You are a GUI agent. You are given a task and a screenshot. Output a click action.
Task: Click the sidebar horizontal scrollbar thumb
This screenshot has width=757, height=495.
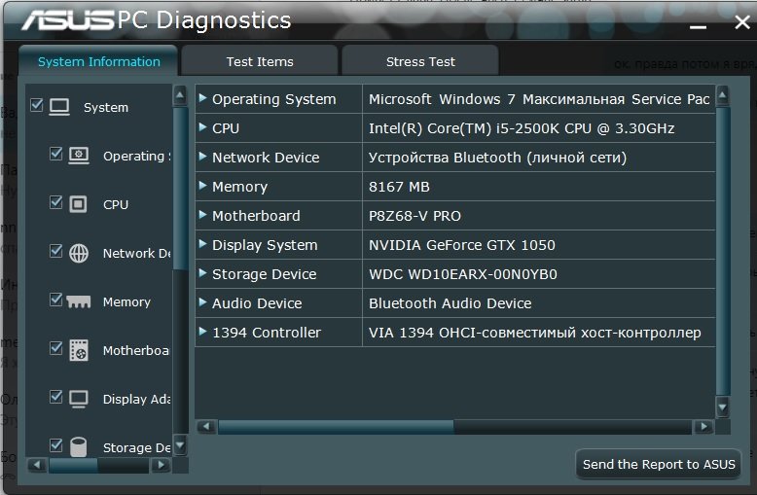pyautogui.click(x=73, y=465)
